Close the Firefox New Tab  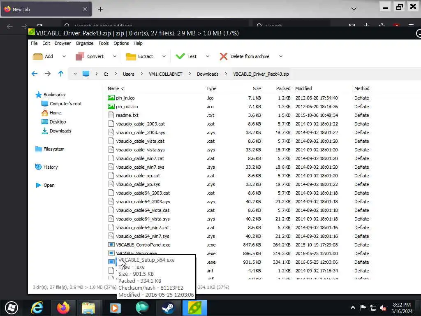click(85, 9)
